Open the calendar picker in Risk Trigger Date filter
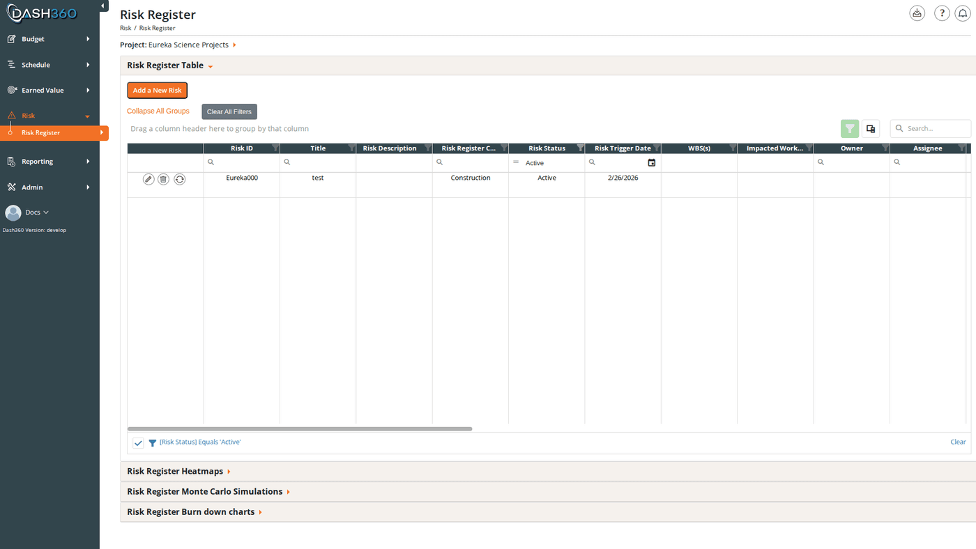Image resolution: width=976 pixels, height=549 pixels. coord(651,162)
